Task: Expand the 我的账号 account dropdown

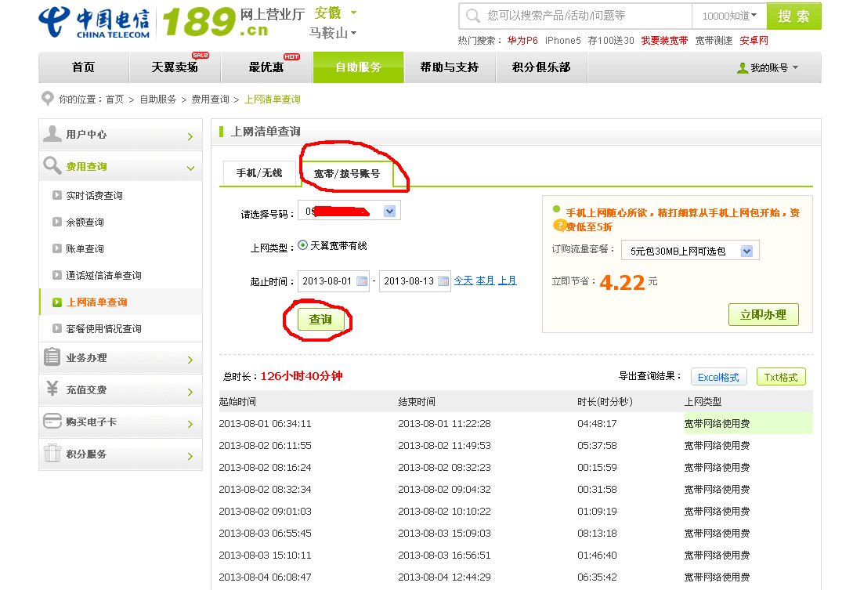Action: [x=768, y=67]
